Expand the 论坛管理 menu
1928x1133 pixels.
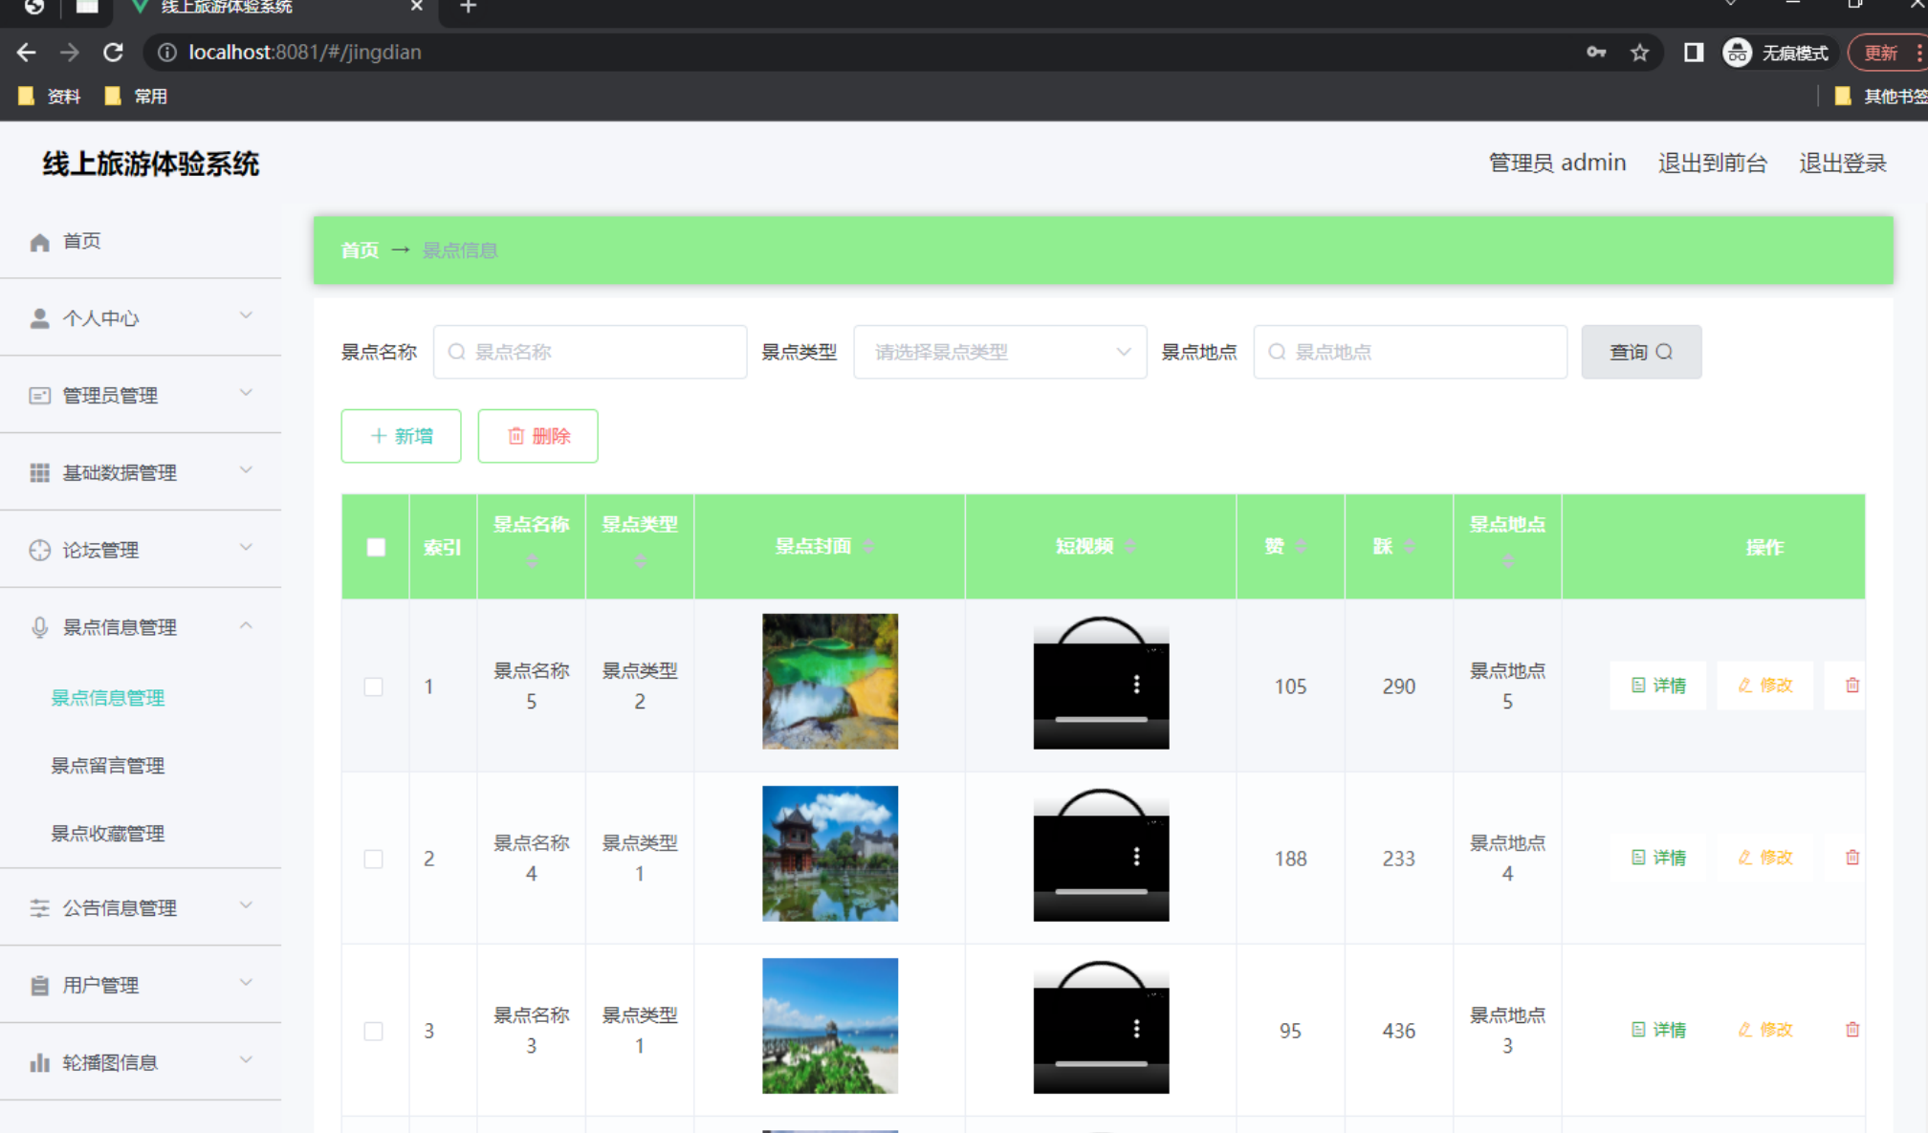click(x=141, y=550)
